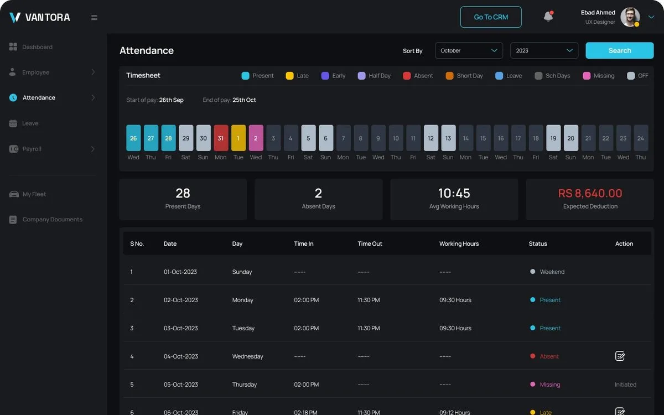Open the October month dropdown
Image resolution: width=664 pixels, height=415 pixels.
click(x=469, y=50)
